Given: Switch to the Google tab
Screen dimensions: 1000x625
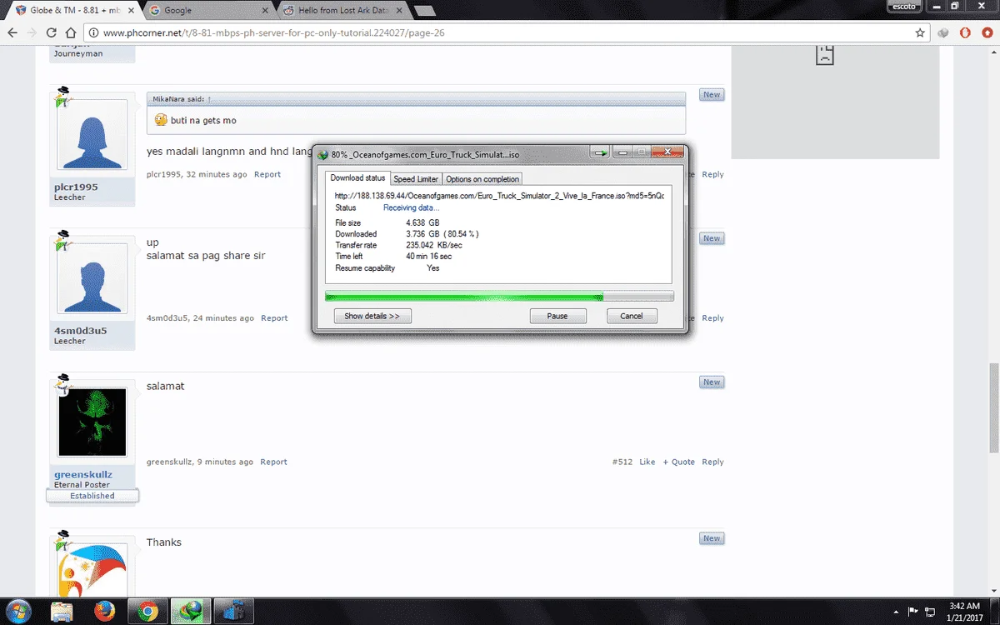Looking at the screenshot, I should (x=207, y=11).
